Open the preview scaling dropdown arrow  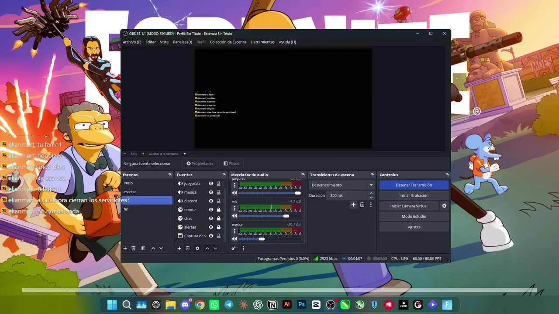pos(185,154)
